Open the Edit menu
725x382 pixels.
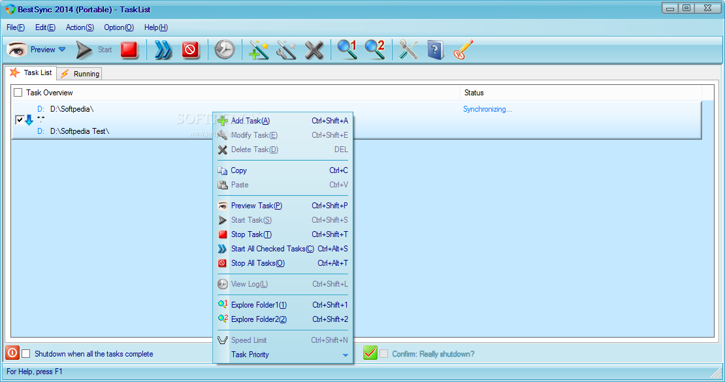45,27
